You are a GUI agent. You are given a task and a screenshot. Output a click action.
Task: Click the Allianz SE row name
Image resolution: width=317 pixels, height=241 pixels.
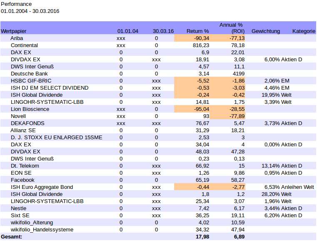coord(23,131)
